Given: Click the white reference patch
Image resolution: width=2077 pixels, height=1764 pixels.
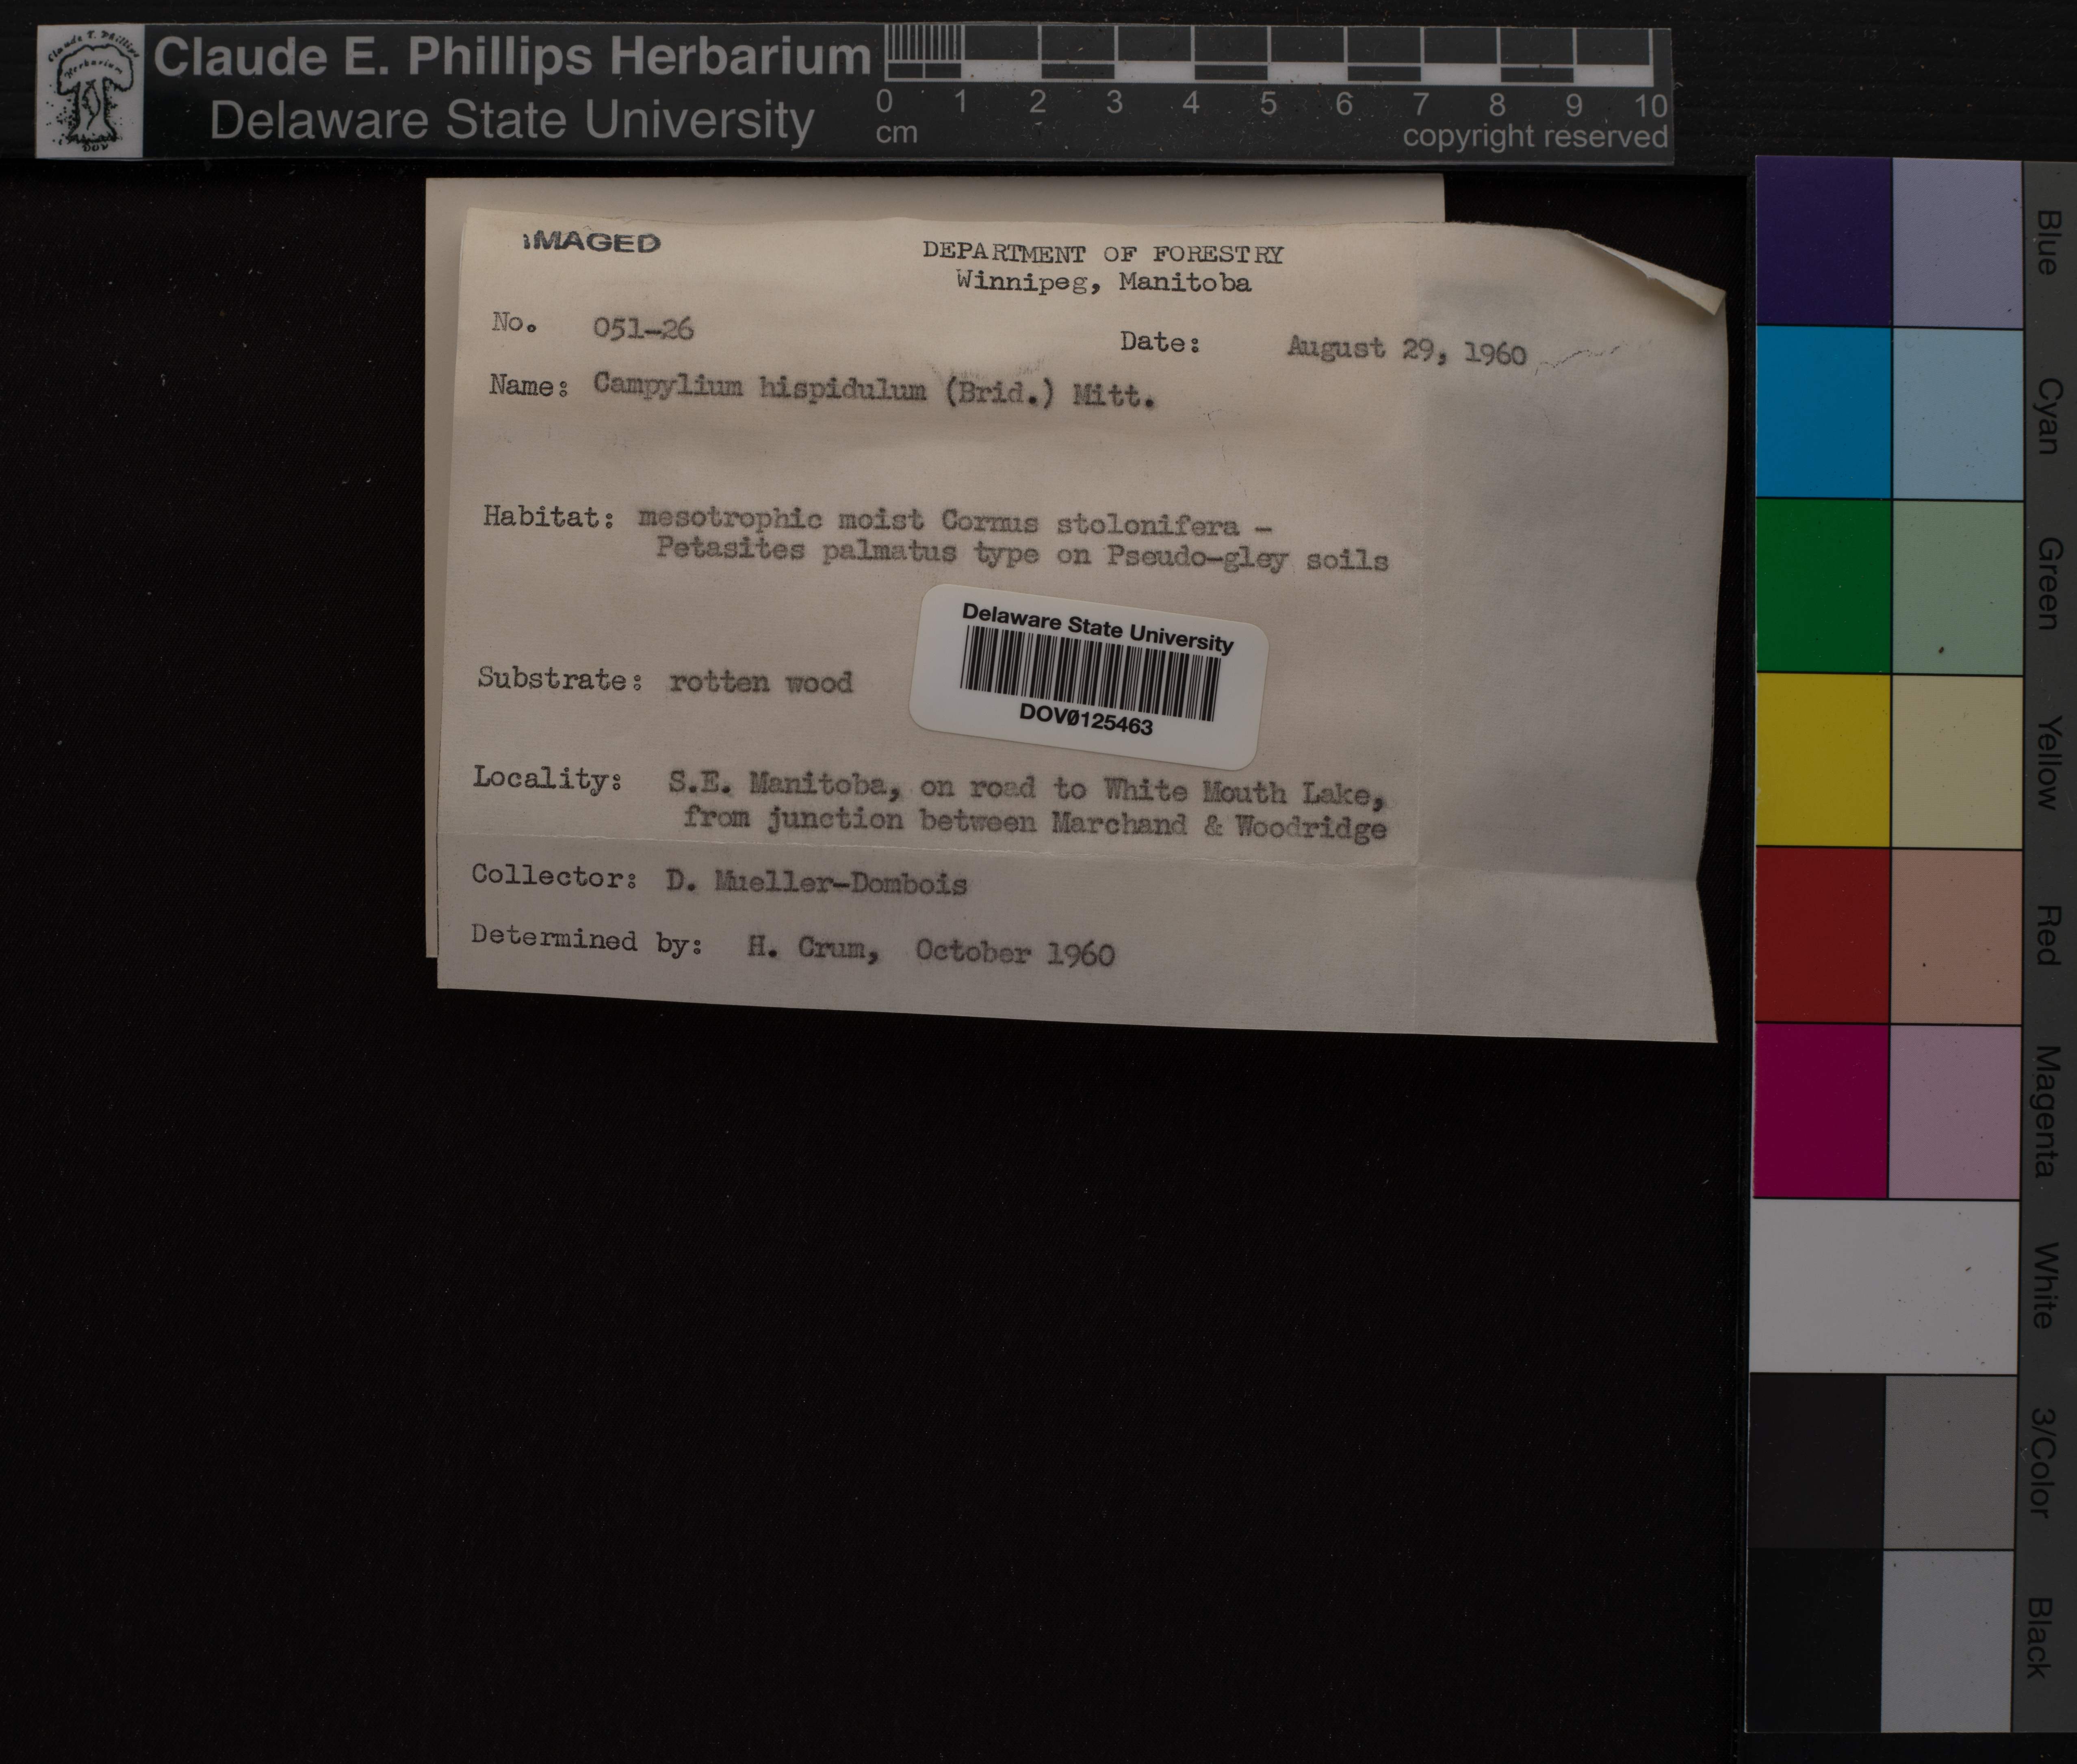Looking at the screenshot, I should tap(1885, 1287).
